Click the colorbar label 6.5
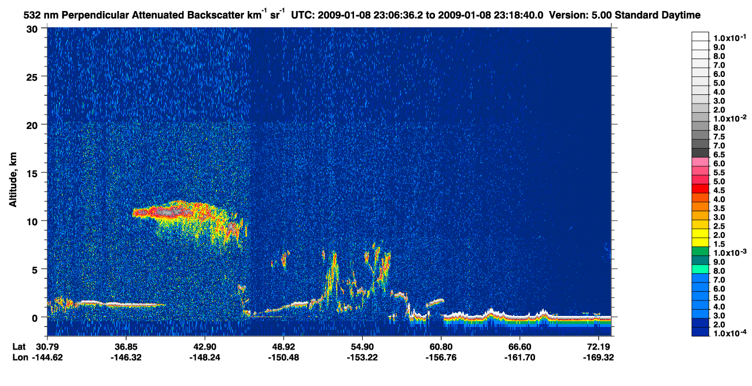 pos(720,155)
